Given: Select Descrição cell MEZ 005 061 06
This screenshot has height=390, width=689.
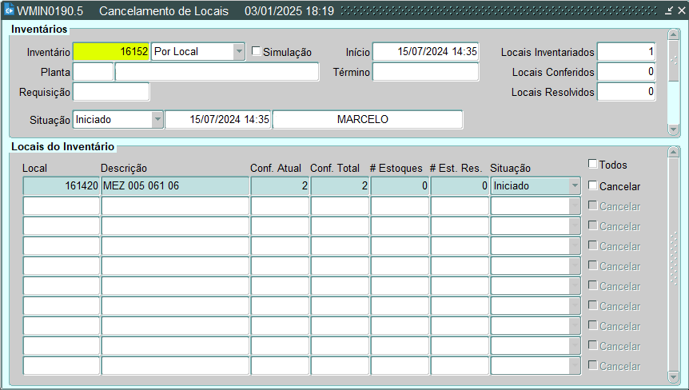Looking at the screenshot, I should (x=174, y=185).
